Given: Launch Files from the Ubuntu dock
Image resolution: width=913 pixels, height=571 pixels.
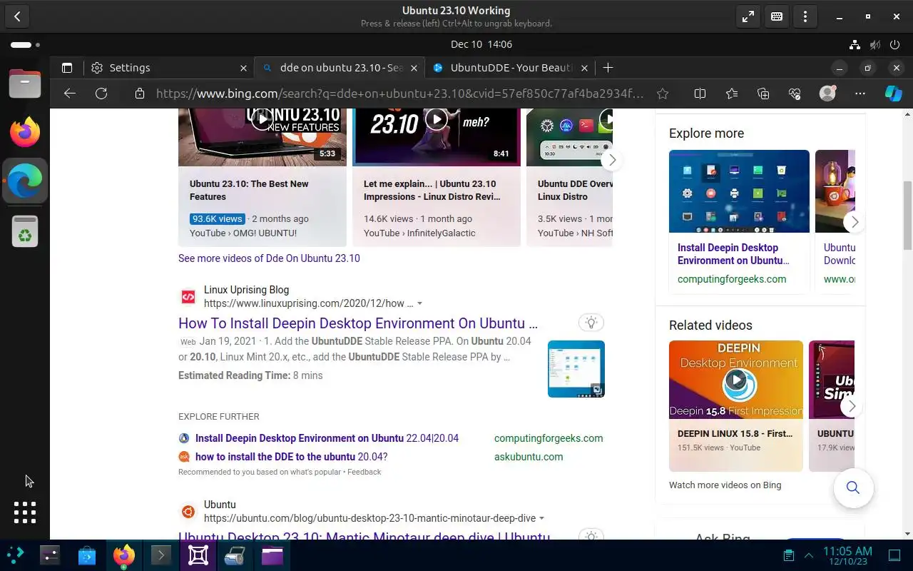Looking at the screenshot, I should click(x=25, y=84).
